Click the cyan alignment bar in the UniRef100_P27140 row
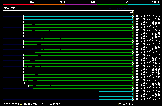This screenshot has width=162, height=106. (78, 19)
